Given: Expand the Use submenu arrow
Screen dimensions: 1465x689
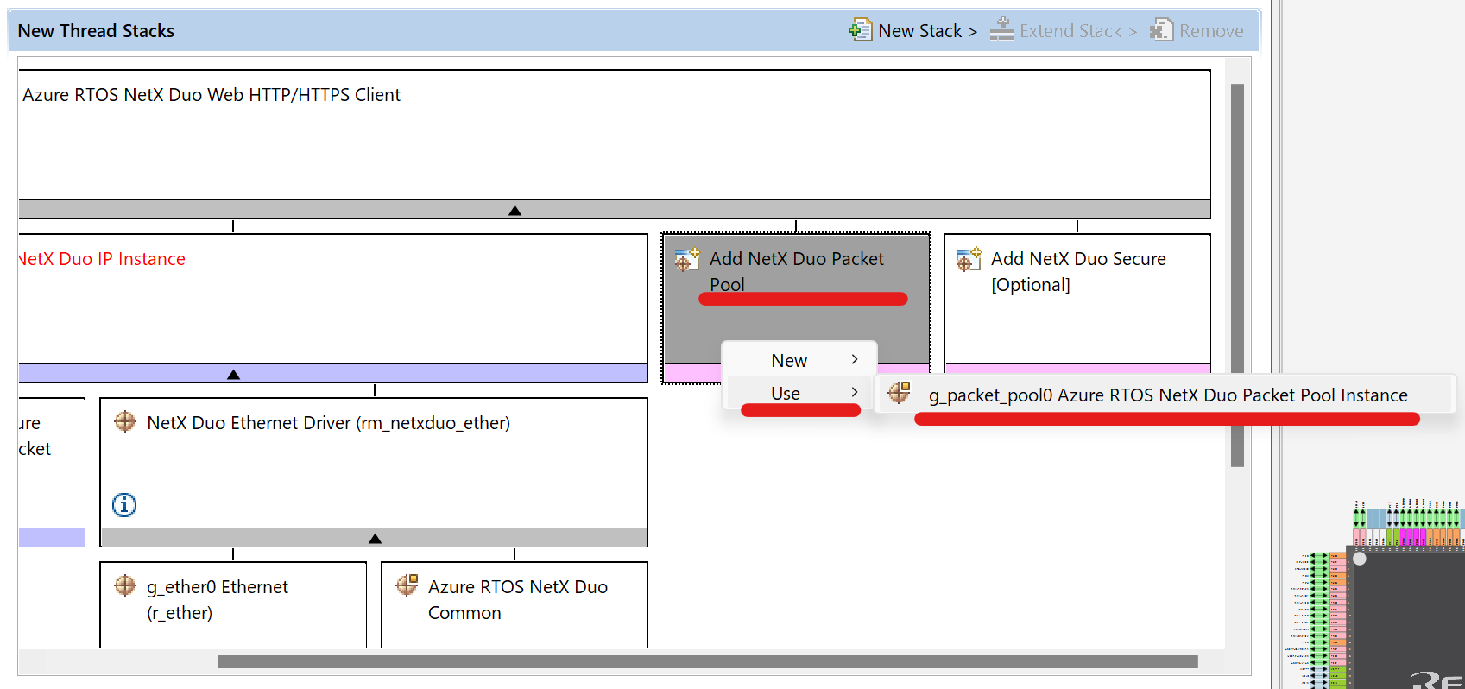Looking at the screenshot, I should tap(855, 392).
